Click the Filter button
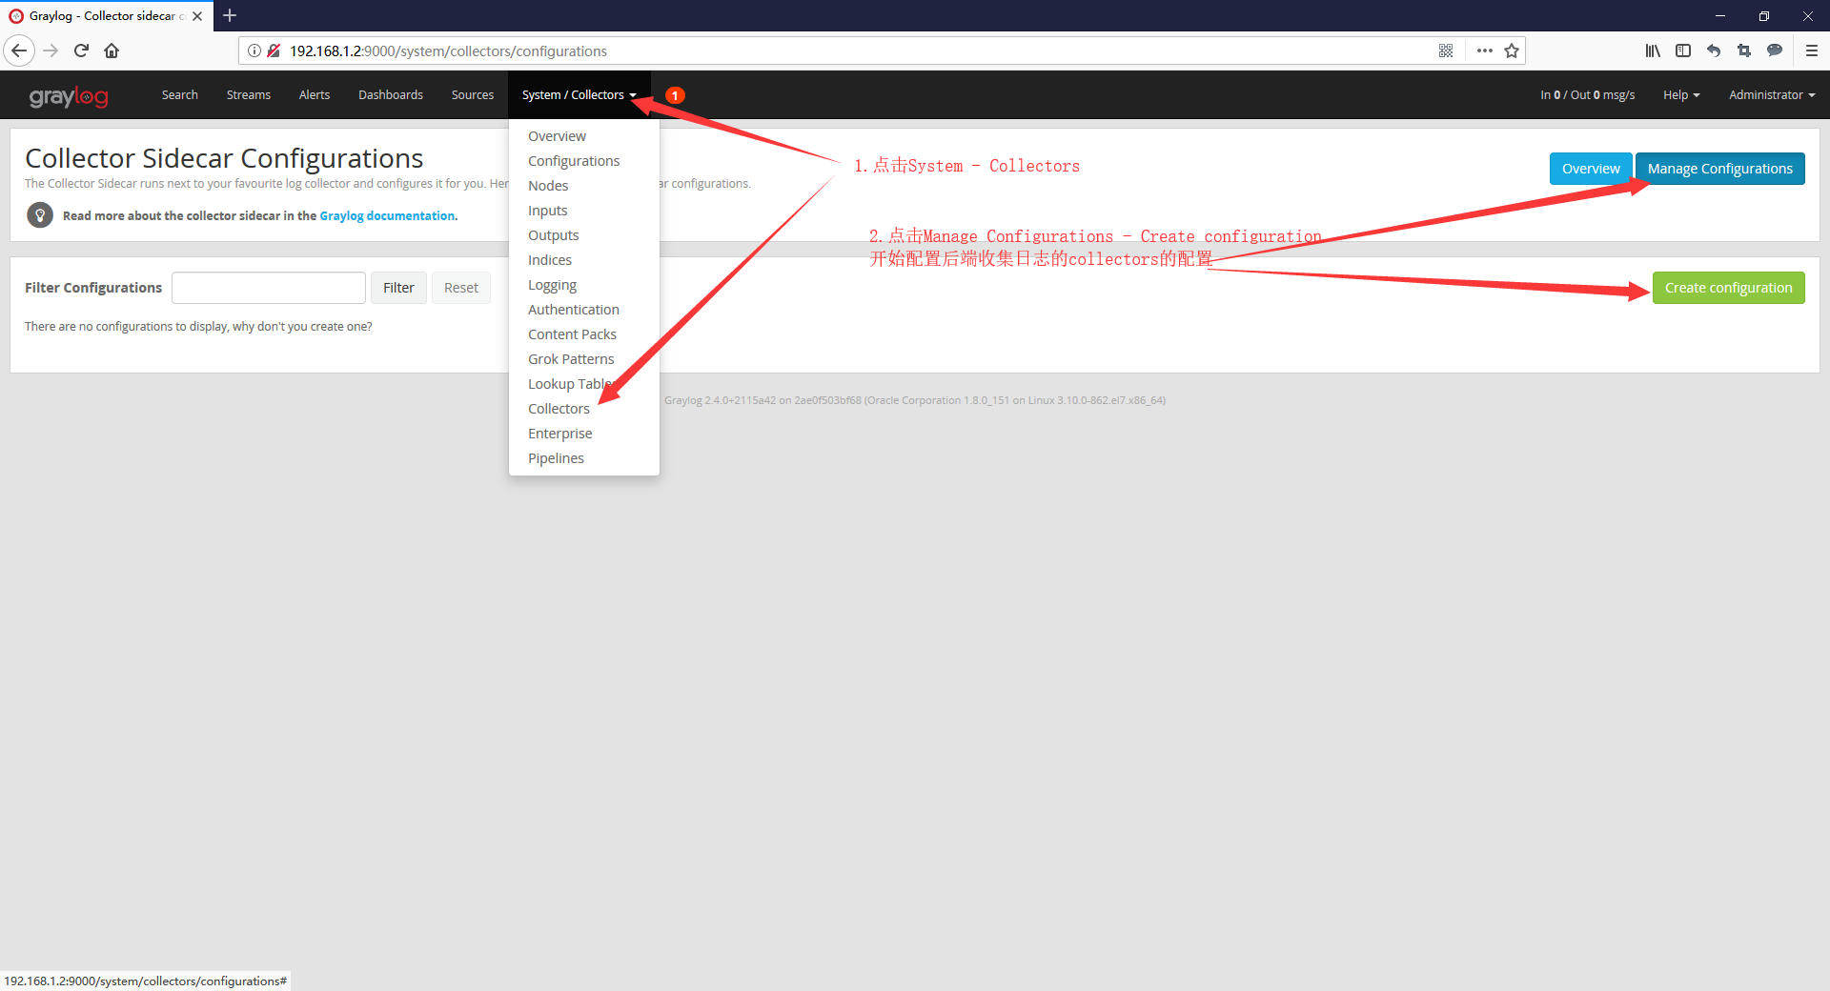The height and width of the screenshot is (991, 1830). point(398,288)
